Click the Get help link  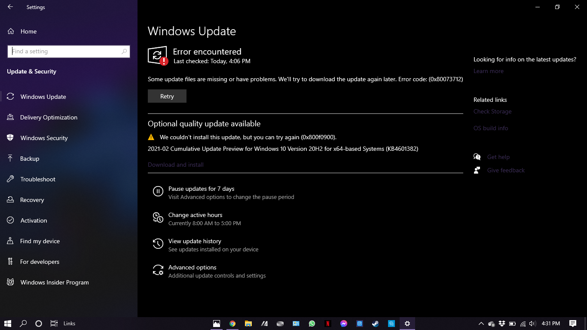498,157
